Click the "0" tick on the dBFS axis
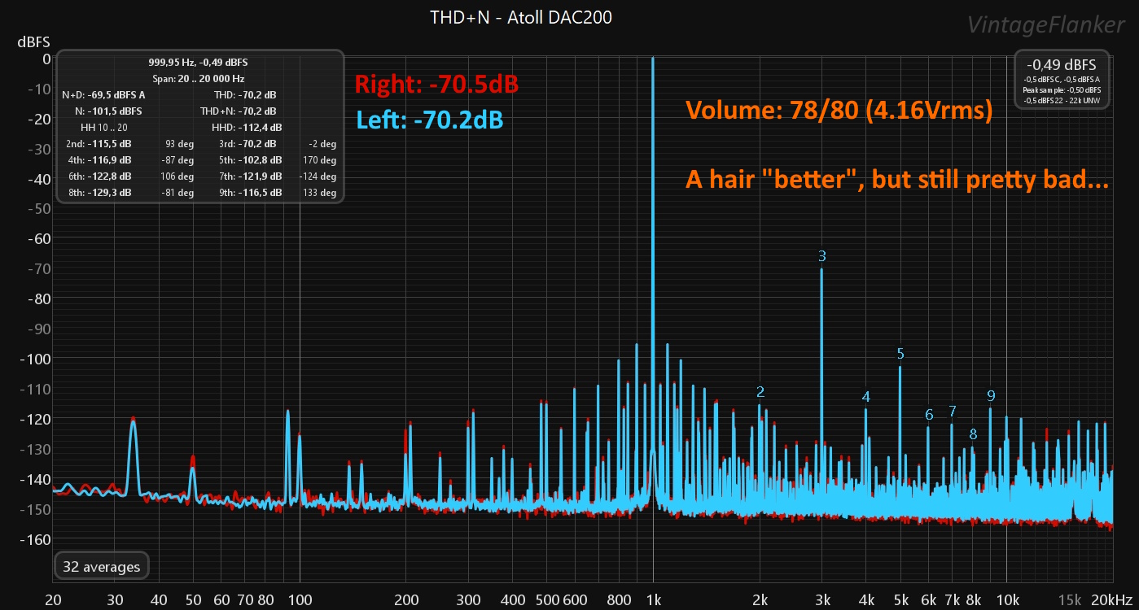 [46, 59]
